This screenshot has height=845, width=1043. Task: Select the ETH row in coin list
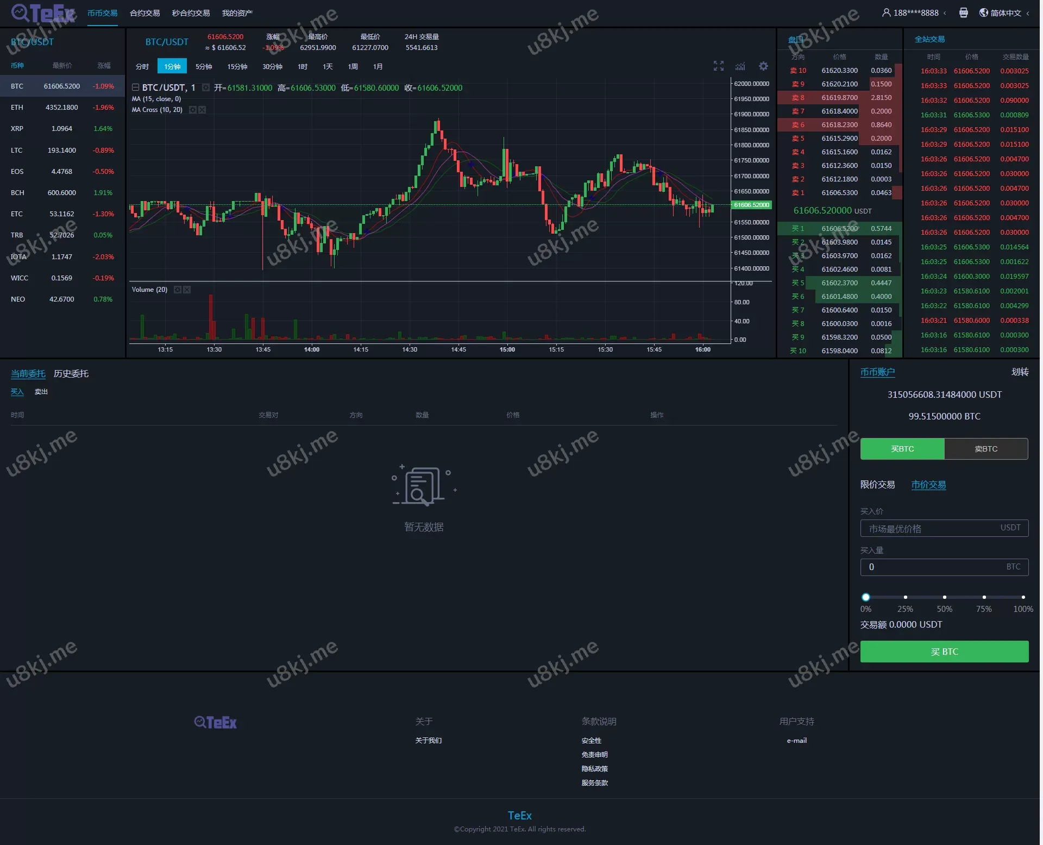(62, 108)
